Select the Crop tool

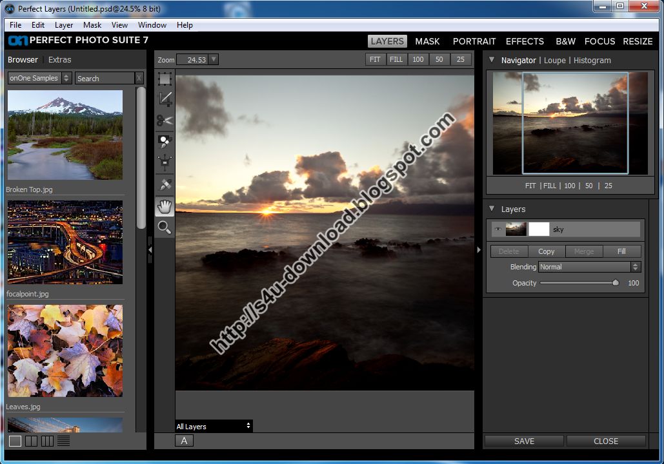[x=165, y=99]
